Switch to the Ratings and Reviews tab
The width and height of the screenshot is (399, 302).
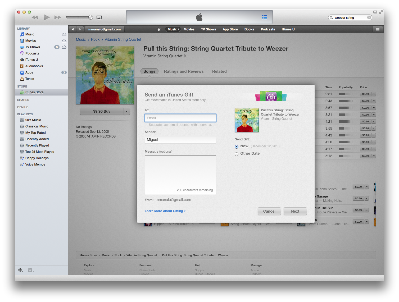click(x=184, y=71)
